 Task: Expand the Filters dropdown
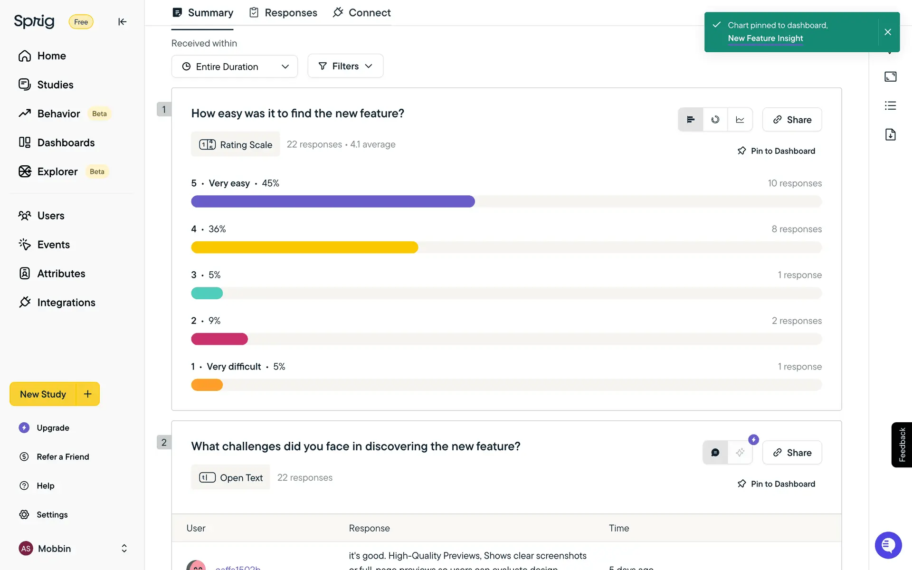click(345, 66)
